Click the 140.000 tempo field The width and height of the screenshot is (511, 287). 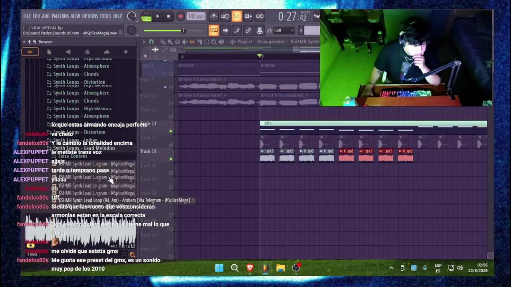coord(196,16)
